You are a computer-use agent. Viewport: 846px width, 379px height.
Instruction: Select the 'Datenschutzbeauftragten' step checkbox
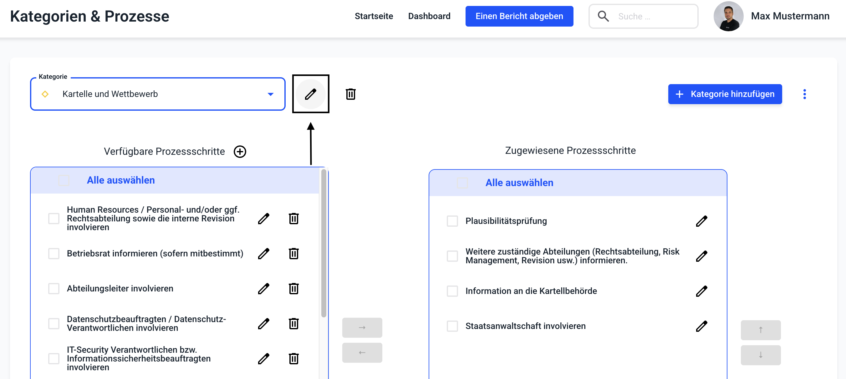pos(54,324)
